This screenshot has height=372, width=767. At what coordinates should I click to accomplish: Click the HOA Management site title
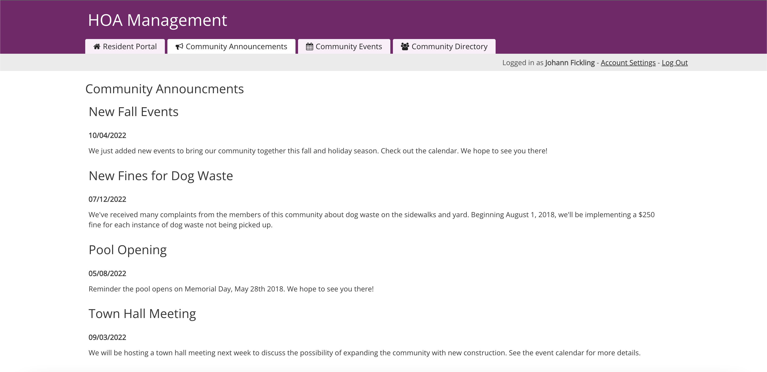point(158,20)
